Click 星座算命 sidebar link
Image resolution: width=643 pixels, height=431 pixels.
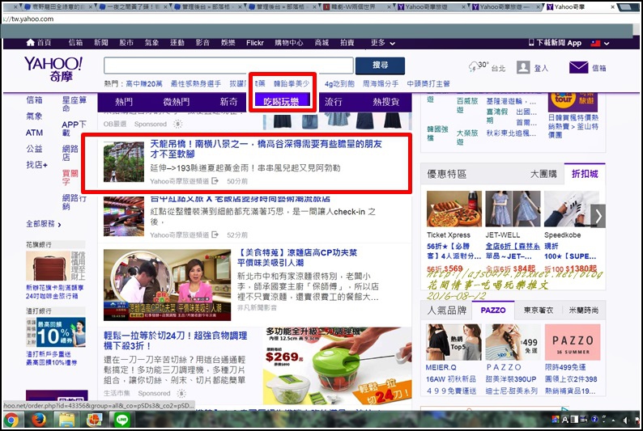(x=75, y=104)
